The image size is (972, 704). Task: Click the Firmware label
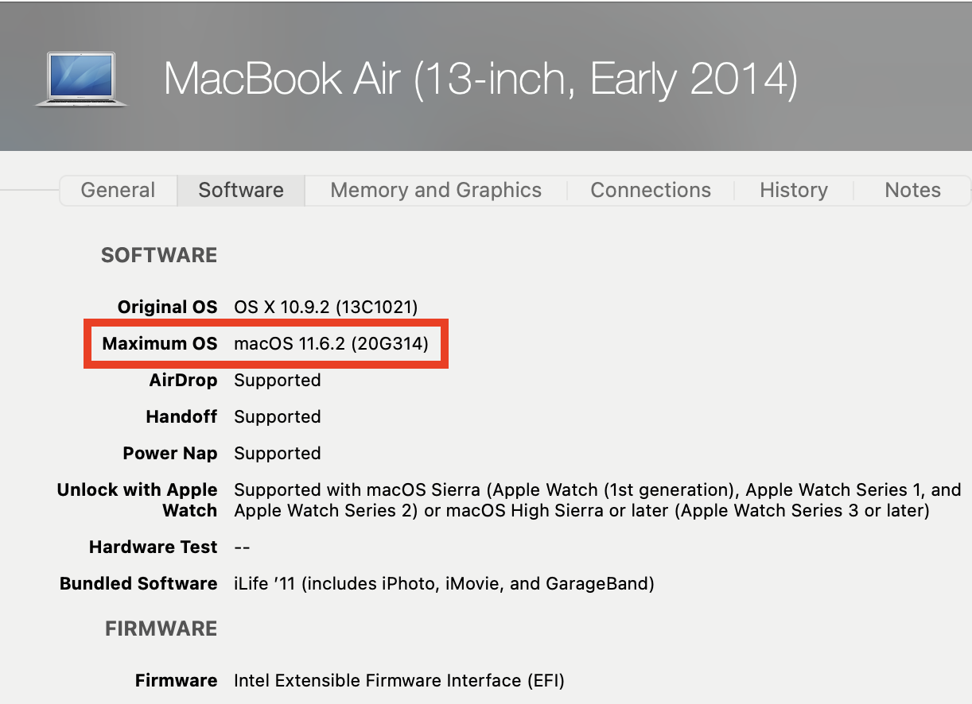pos(177,681)
